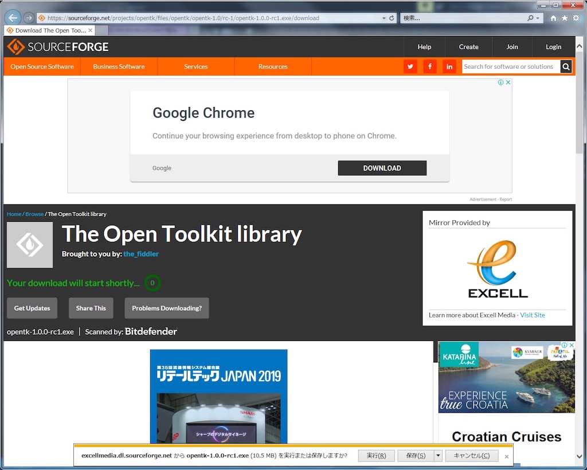Viewport: 587px width, 470px height.
Task: Close the Google Chrome advertisement
Action: pos(508,83)
